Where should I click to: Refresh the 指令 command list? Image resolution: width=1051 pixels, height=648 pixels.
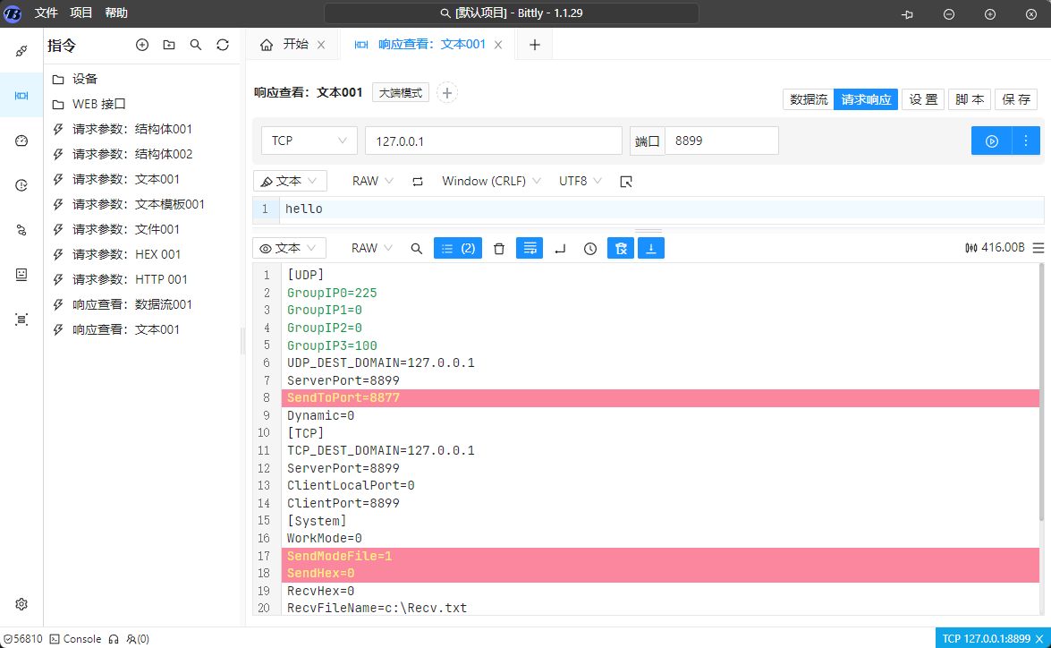223,45
